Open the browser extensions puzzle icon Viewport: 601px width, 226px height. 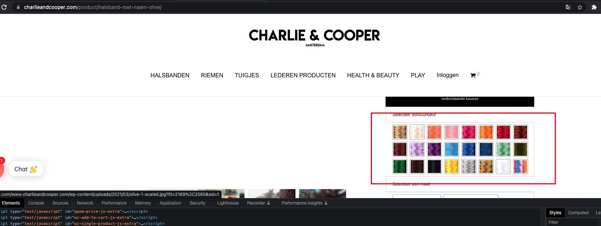[x=594, y=7]
